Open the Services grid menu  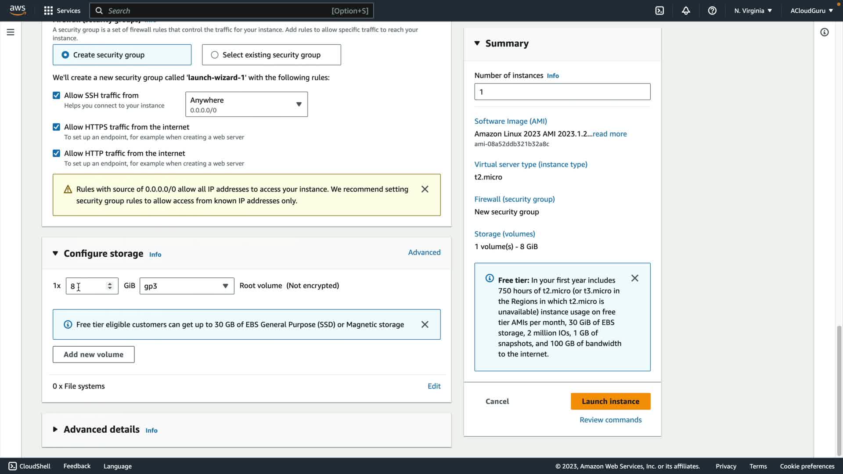(62, 11)
